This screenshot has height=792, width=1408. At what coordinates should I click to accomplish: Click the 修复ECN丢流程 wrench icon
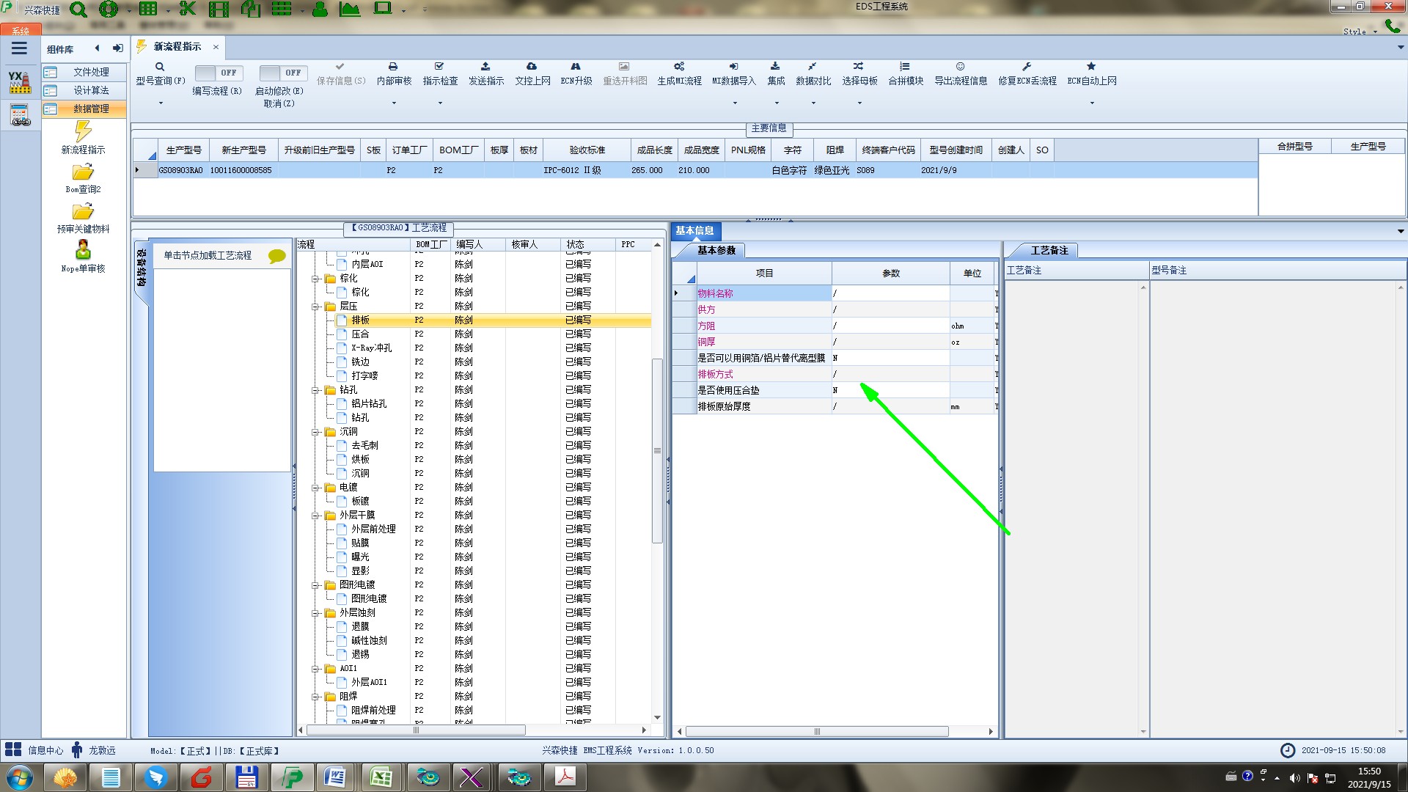[1027, 67]
